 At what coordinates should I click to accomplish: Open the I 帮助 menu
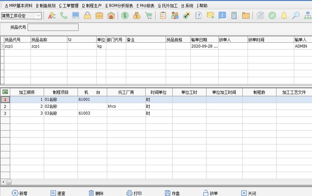point(202,6)
